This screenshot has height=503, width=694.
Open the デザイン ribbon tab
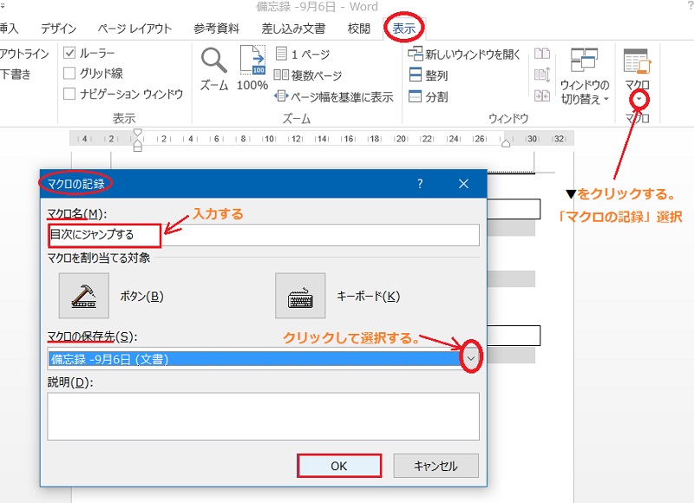[x=58, y=29]
